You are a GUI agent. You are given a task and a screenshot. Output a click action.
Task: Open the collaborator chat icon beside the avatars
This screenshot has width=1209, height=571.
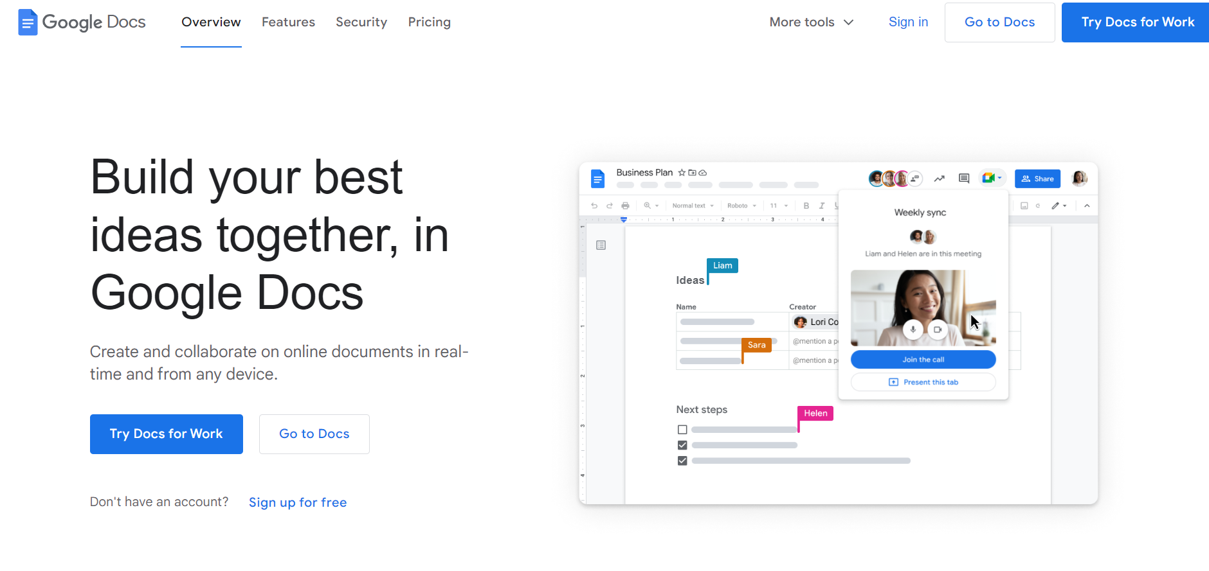click(x=915, y=179)
